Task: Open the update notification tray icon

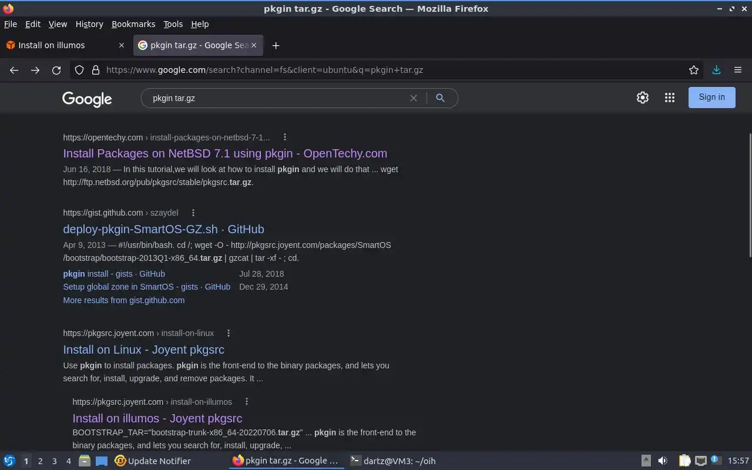Action: [x=715, y=460]
